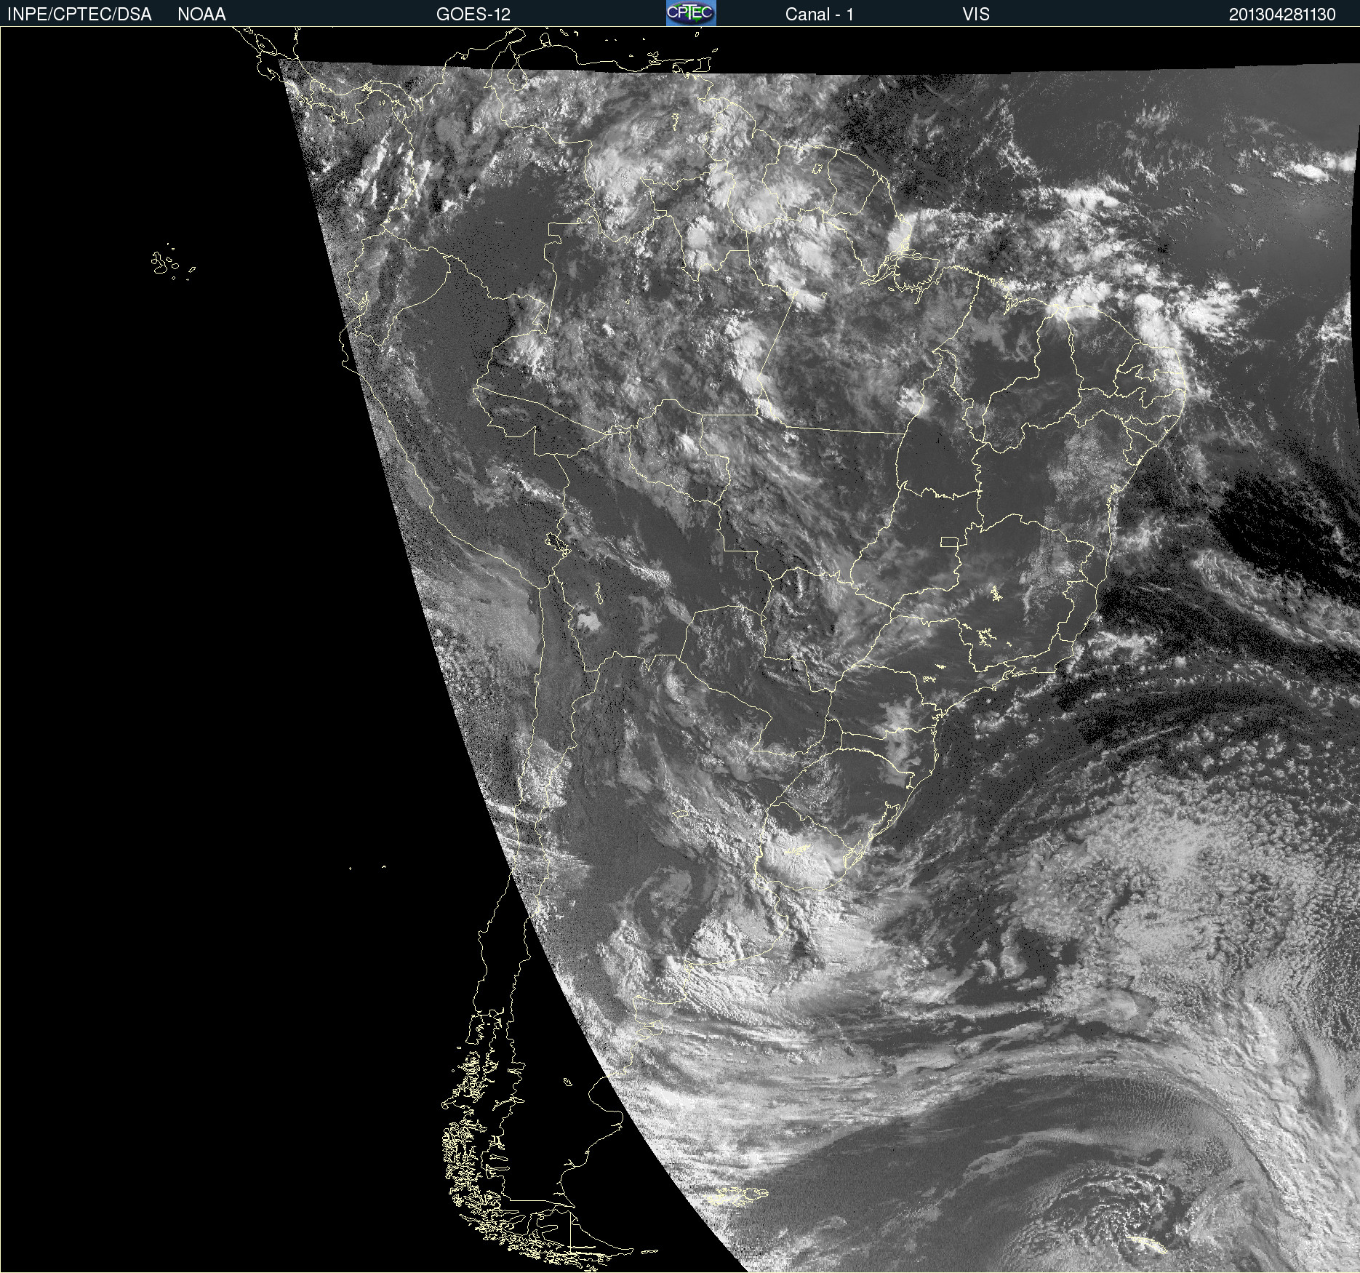This screenshot has width=1360, height=1273.
Task: Click the VIS label in the header
Action: pos(976,15)
